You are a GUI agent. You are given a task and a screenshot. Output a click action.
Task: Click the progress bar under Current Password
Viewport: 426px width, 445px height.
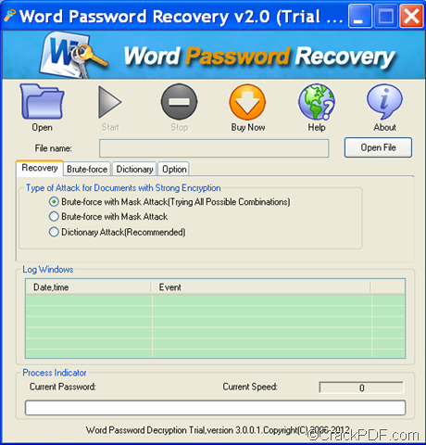(x=215, y=408)
